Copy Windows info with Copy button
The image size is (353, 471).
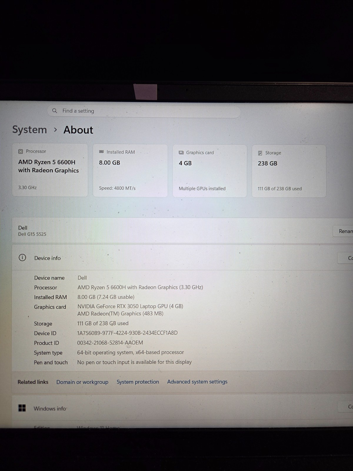tap(346, 407)
